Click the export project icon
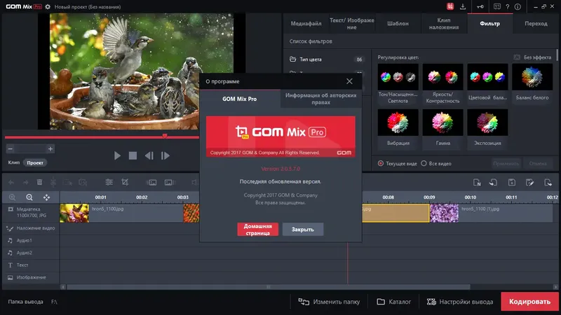 [x=548, y=183]
